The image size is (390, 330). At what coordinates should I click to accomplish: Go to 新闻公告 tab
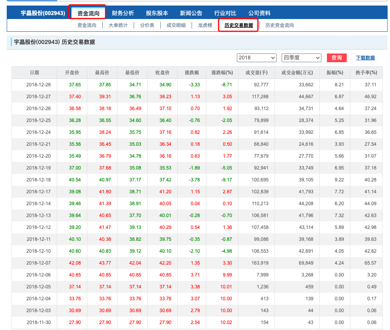pyautogui.click(x=191, y=13)
